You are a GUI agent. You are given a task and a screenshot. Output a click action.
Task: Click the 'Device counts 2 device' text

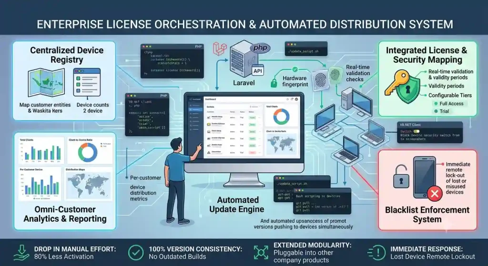[93, 108]
